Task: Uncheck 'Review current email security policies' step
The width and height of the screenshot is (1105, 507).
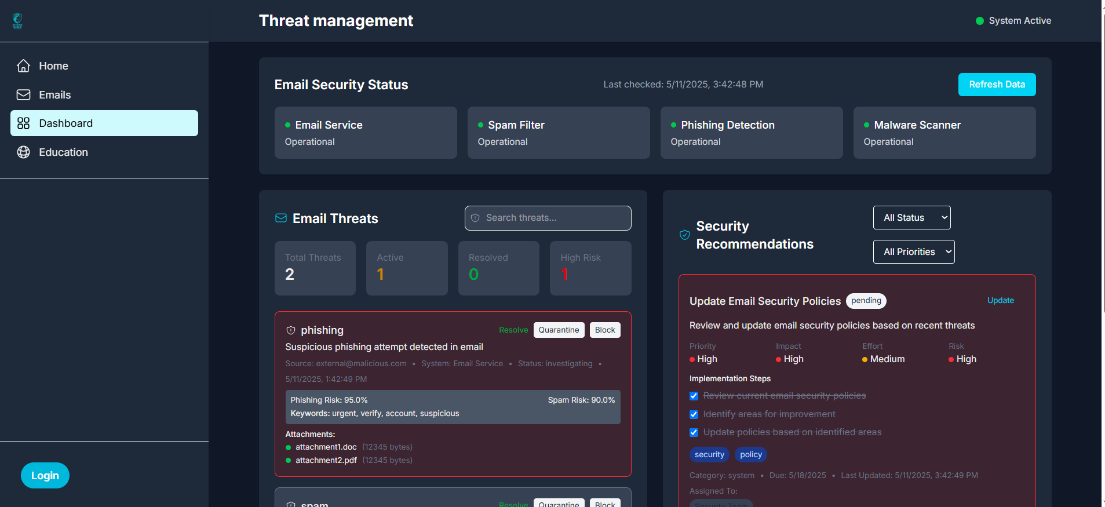Action: click(694, 396)
